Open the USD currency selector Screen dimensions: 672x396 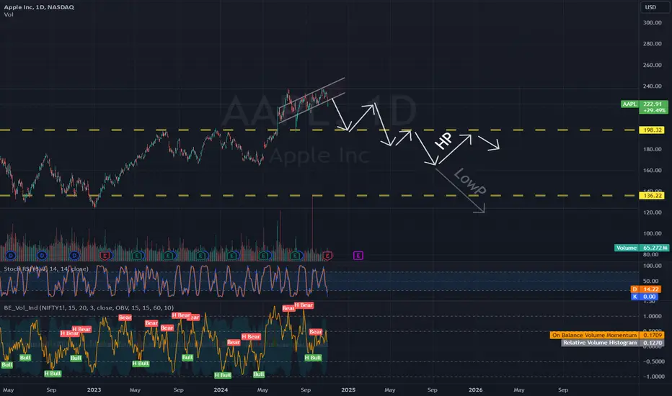(650, 7)
